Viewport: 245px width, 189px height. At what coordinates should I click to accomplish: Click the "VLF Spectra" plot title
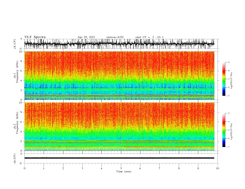(x=35, y=37)
